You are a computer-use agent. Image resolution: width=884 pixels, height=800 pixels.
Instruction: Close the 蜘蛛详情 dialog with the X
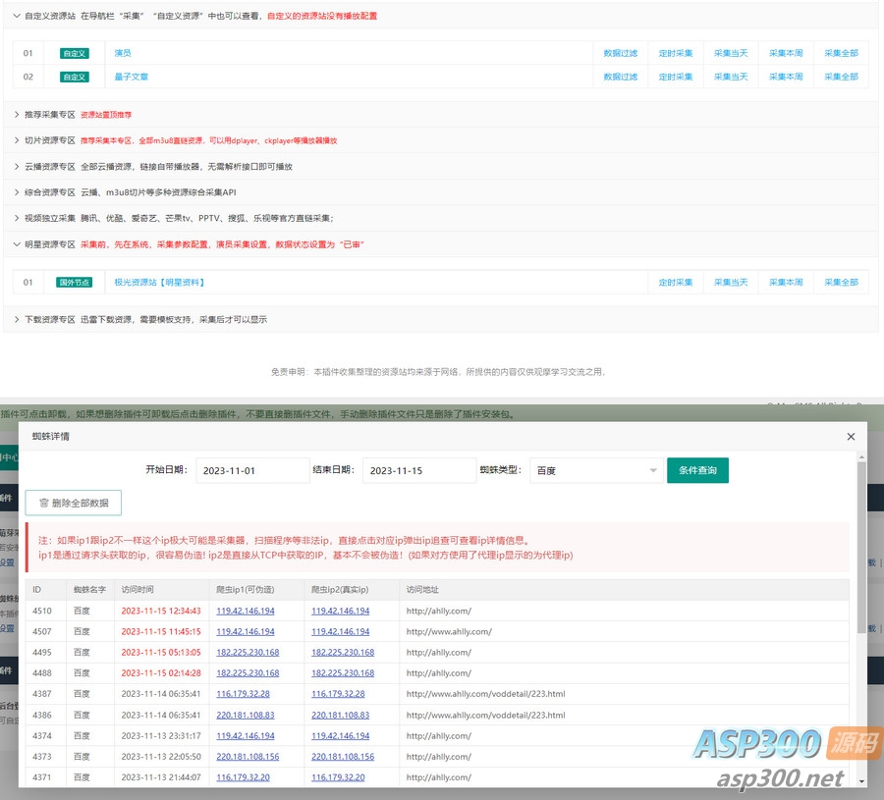tap(851, 436)
